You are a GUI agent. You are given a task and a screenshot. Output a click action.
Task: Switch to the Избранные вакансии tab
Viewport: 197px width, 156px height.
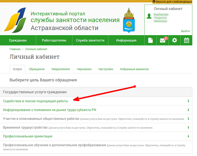[135, 69]
